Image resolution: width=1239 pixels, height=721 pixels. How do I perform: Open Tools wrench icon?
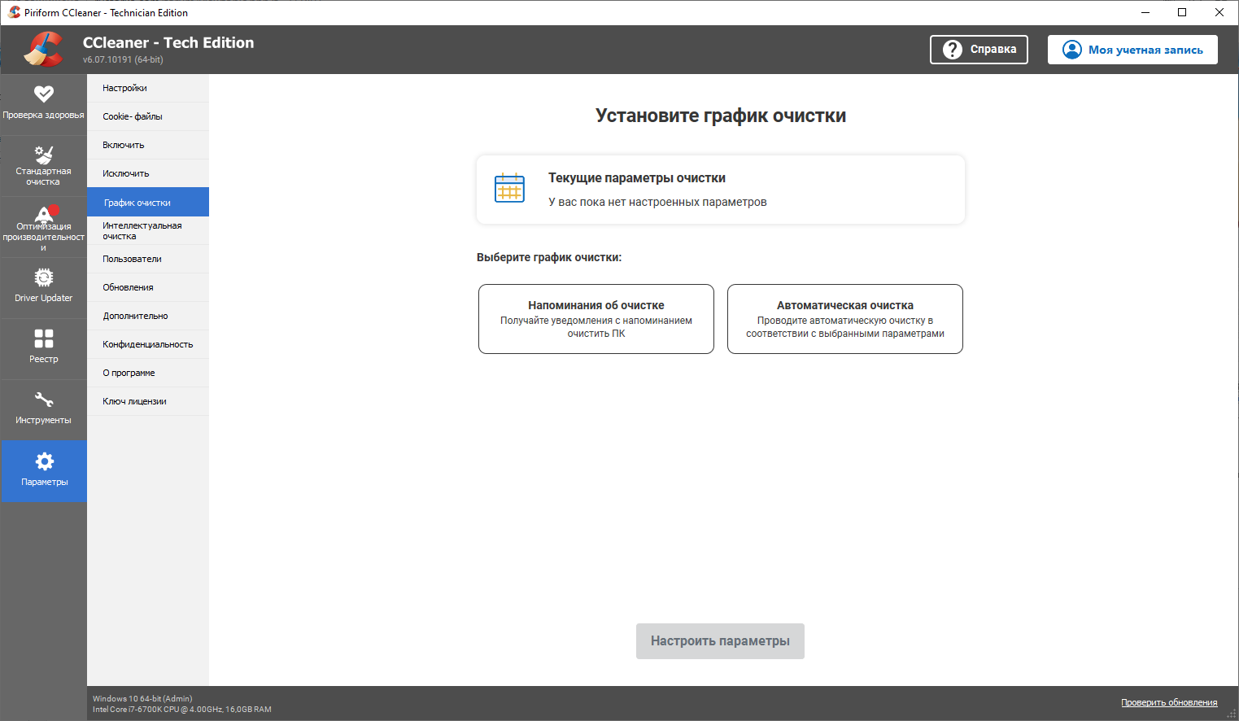[44, 400]
